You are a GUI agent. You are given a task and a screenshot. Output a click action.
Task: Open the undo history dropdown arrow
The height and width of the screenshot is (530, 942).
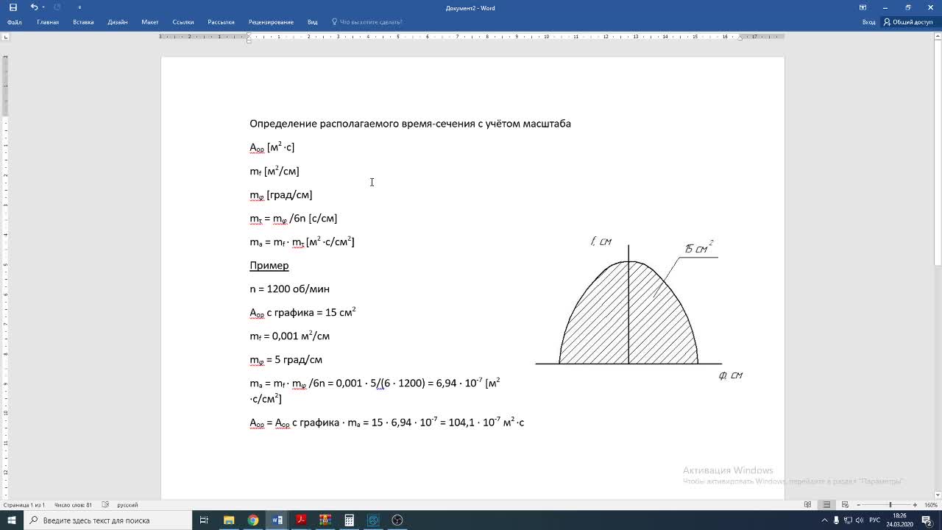tap(43, 7)
